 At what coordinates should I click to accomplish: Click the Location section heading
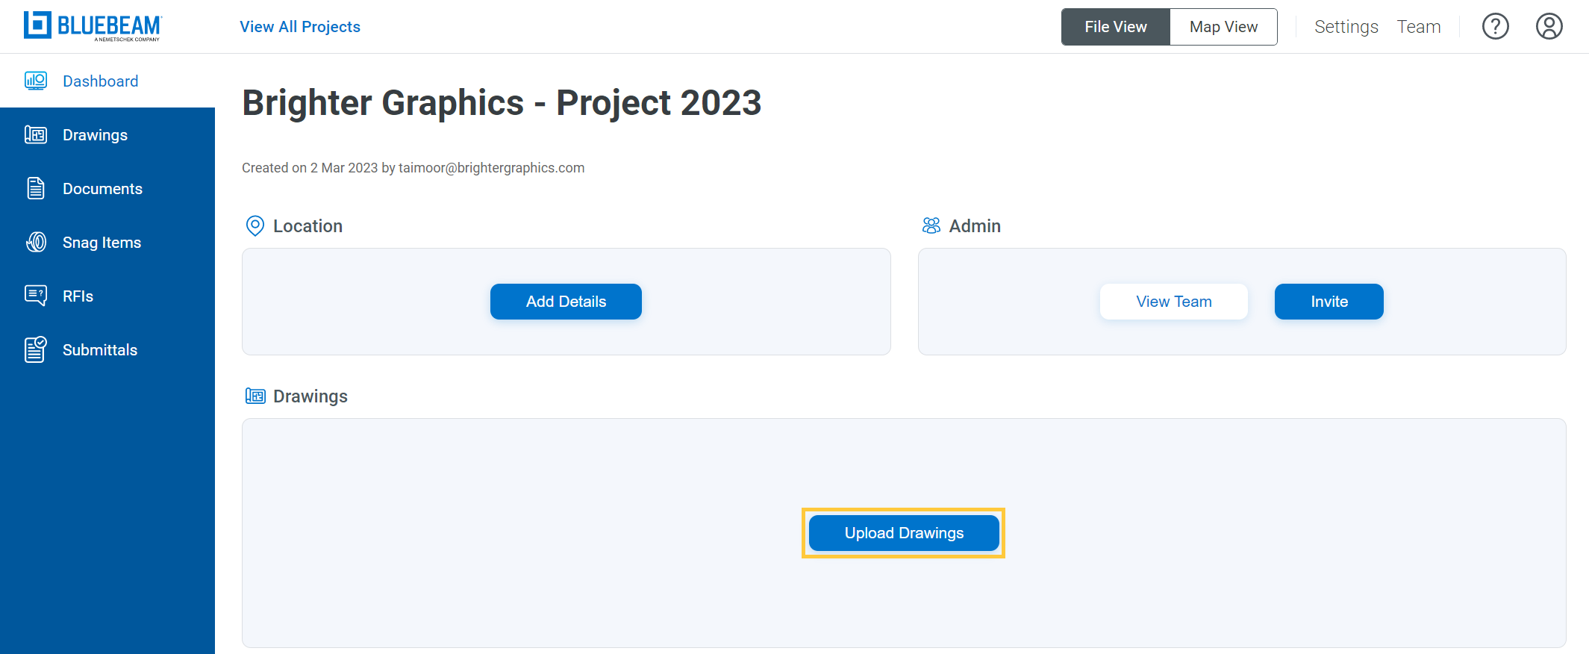click(308, 225)
